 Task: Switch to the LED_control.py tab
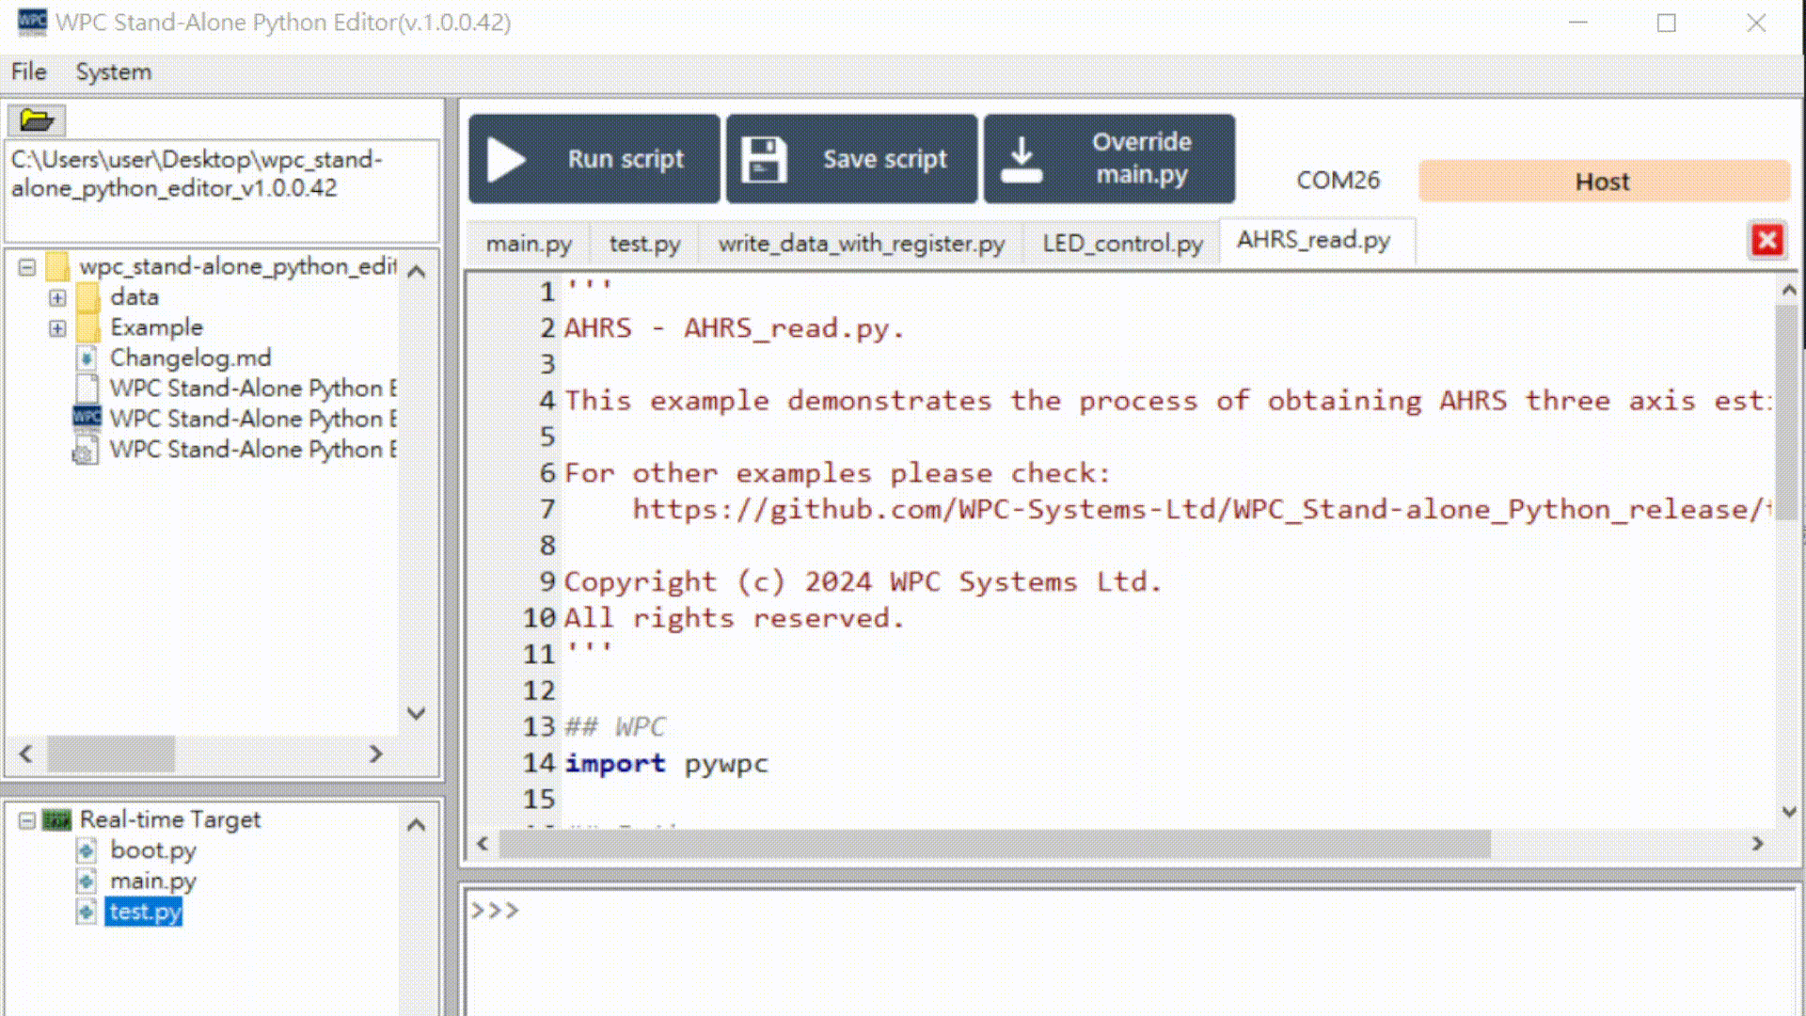point(1121,244)
